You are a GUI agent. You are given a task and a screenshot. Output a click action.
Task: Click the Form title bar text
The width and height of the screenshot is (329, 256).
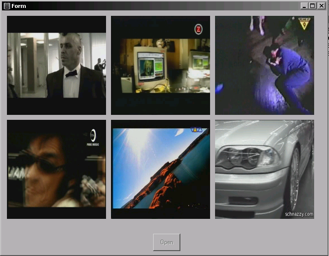19,6
